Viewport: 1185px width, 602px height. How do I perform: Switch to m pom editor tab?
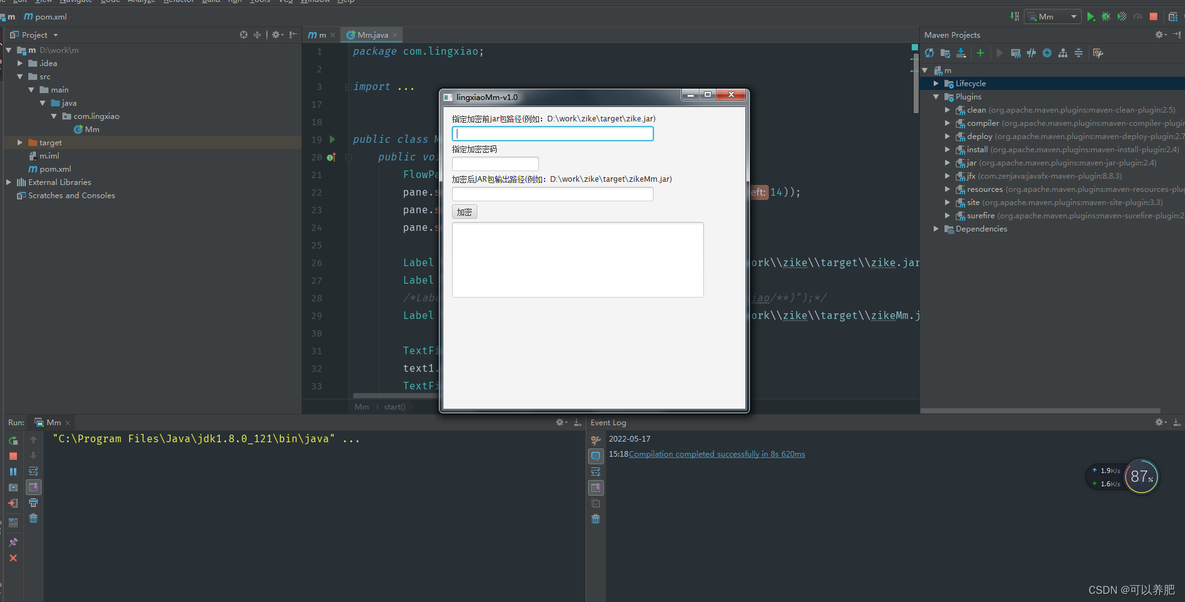[321, 35]
